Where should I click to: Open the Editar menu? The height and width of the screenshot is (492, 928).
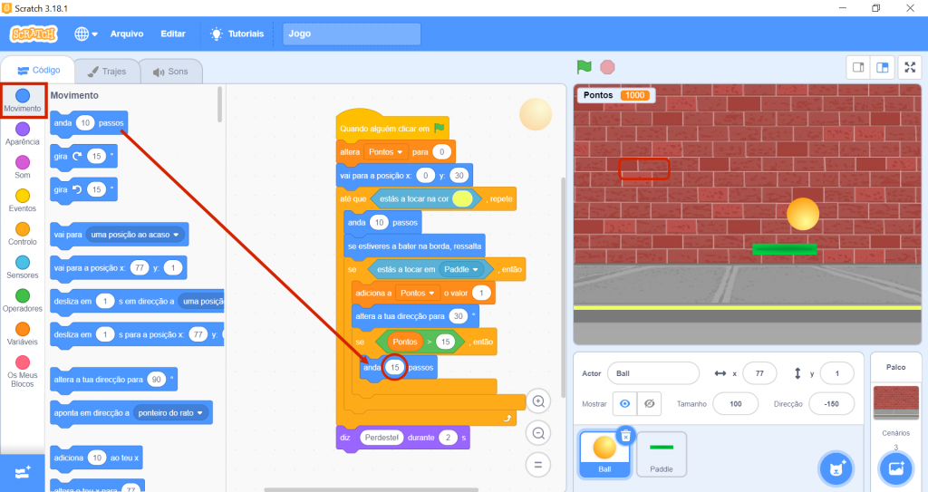tap(173, 34)
